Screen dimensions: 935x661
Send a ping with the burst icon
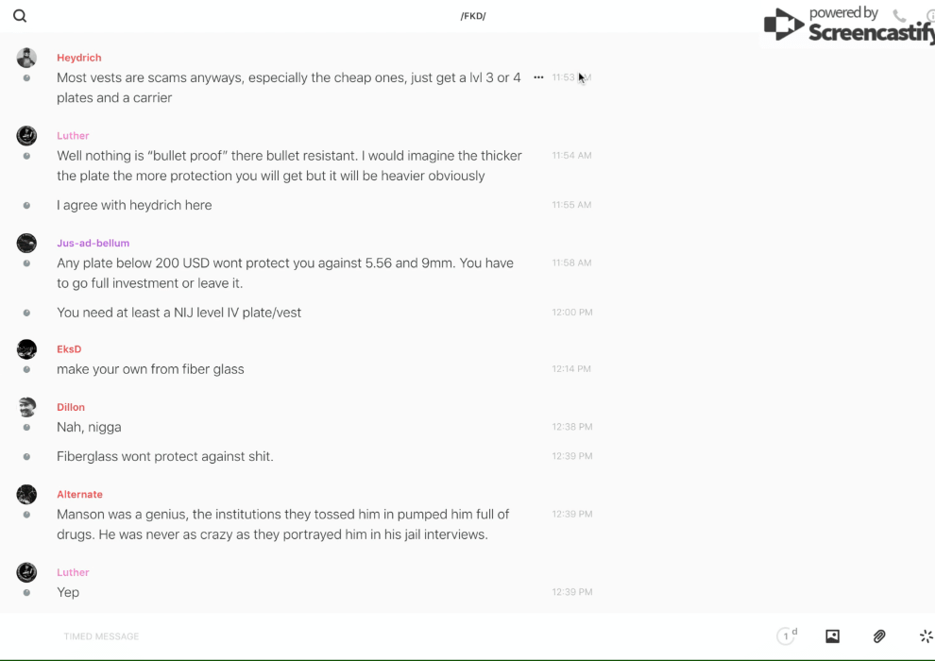pyautogui.click(x=926, y=636)
